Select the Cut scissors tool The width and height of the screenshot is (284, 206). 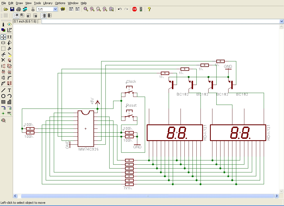coord(3,54)
